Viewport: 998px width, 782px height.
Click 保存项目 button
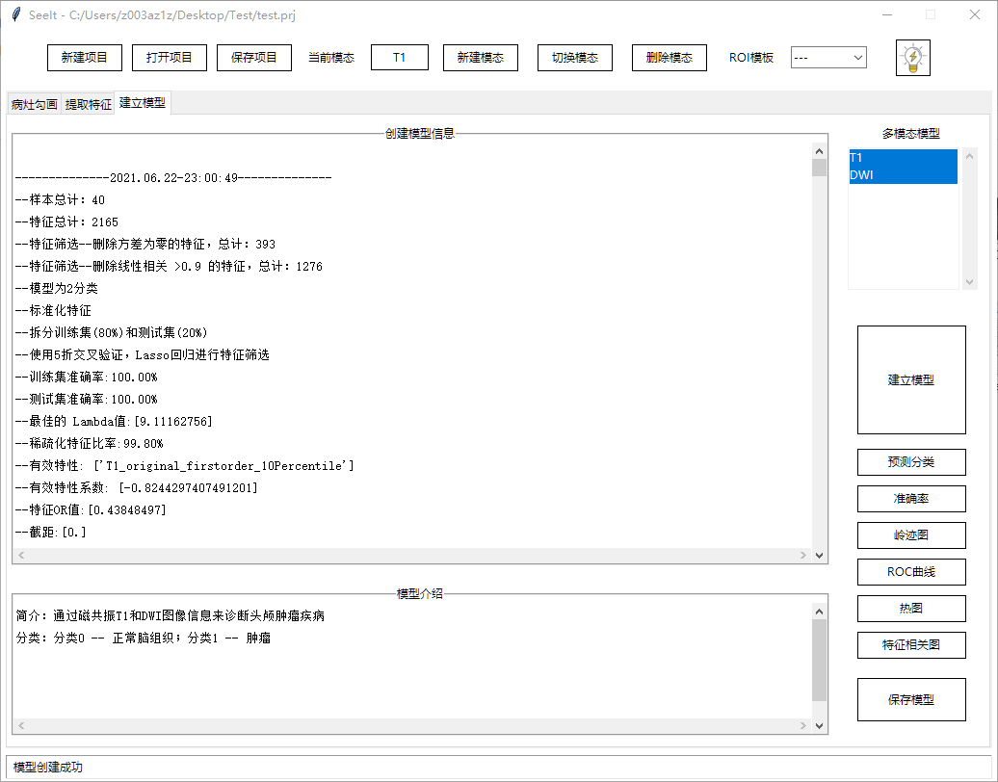254,58
